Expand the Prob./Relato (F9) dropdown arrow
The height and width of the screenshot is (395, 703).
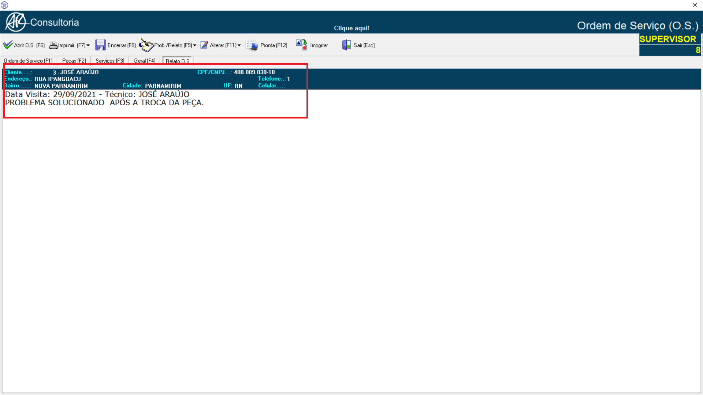pos(195,45)
